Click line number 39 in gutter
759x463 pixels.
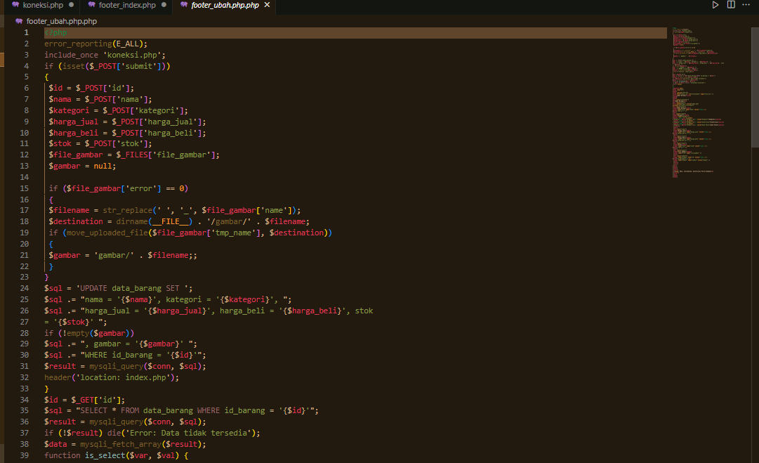click(x=24, y=455)
